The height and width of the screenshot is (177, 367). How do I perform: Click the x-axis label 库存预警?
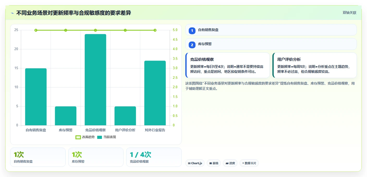[66, 130]
